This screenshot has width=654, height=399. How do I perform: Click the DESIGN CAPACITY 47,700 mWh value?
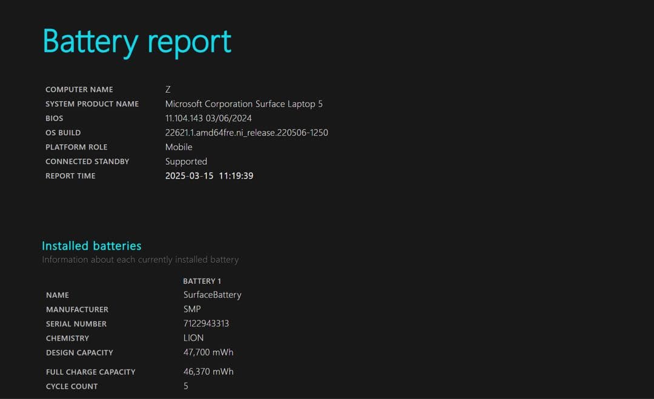point(208,352)
